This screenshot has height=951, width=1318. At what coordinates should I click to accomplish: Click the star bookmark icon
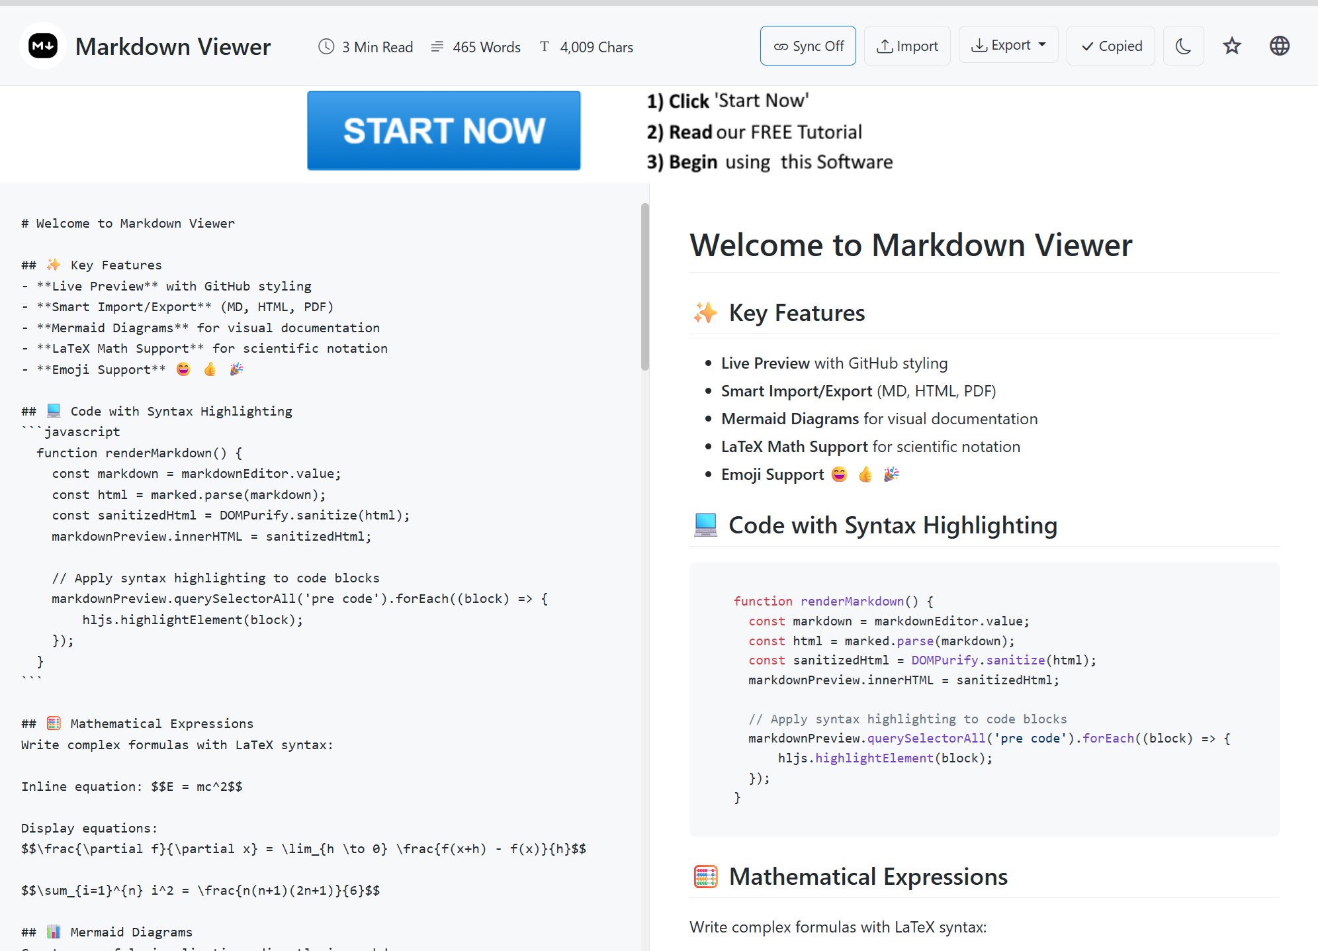(x=1231, y=46)
